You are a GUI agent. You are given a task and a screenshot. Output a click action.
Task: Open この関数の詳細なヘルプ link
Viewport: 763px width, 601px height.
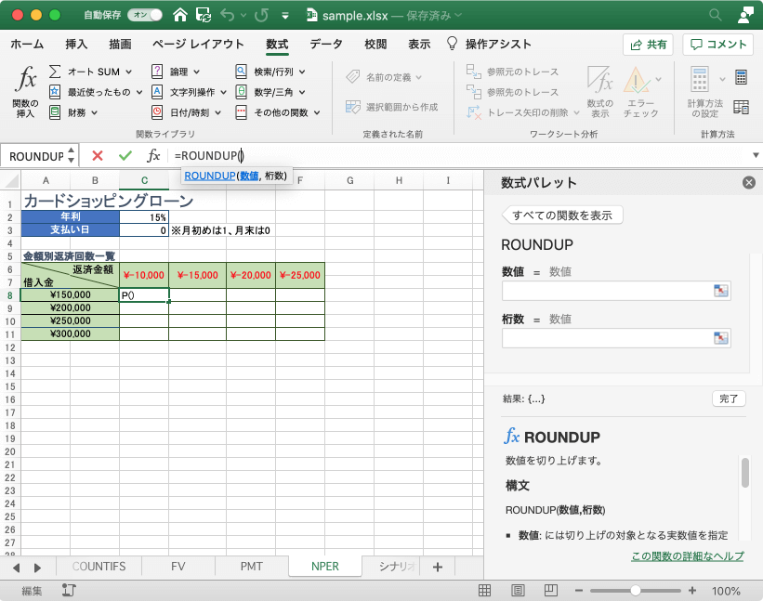(x=688, y=556)
